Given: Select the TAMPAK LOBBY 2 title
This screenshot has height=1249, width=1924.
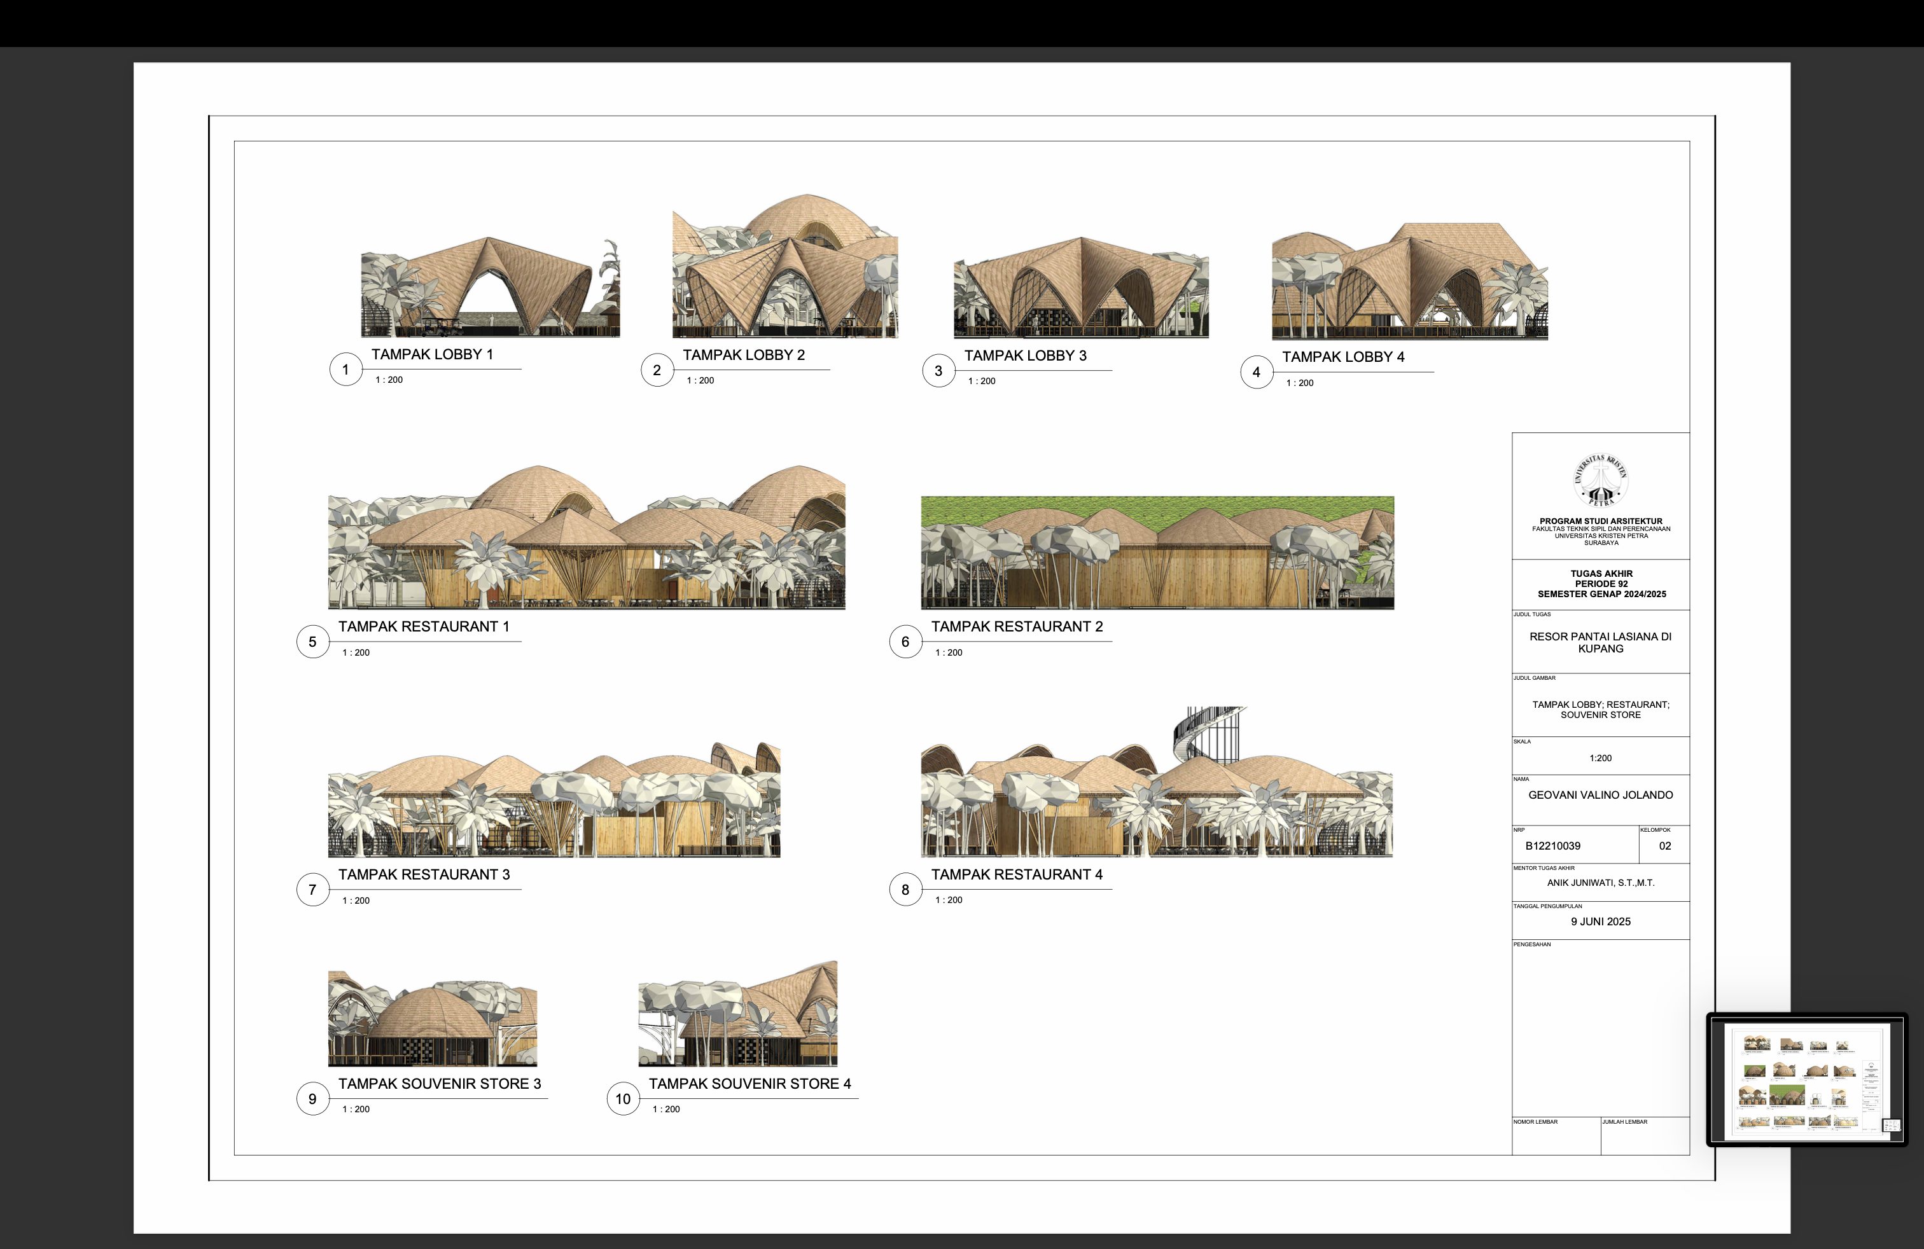Looking at the screenshot, I should coord(743,355).
